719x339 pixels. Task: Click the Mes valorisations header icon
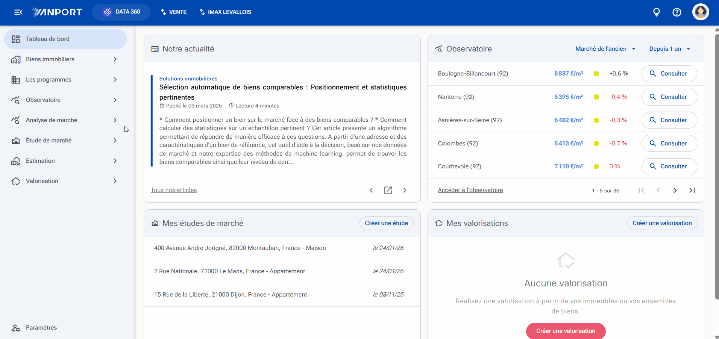pos(438,223)
